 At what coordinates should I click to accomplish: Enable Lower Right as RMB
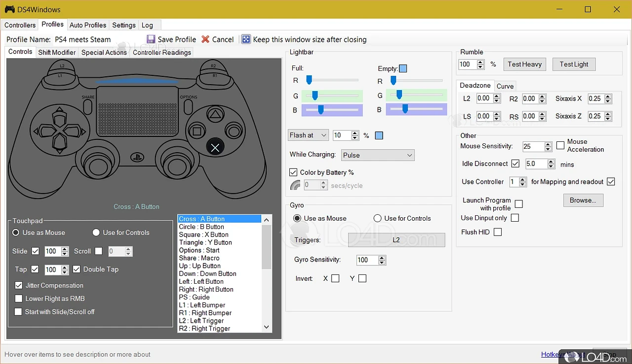point(19,298)
